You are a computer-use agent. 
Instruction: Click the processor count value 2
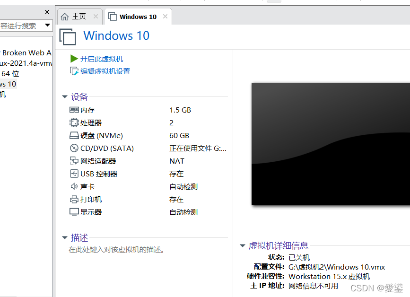click(171, 122)
